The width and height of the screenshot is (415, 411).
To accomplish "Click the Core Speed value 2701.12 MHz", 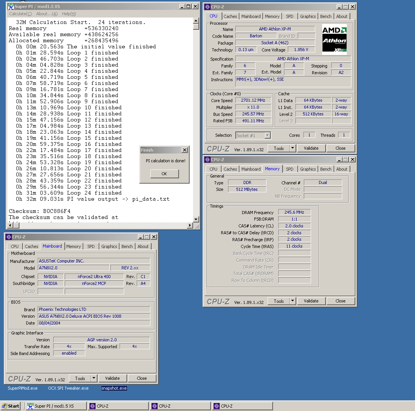I will [253, 100].
